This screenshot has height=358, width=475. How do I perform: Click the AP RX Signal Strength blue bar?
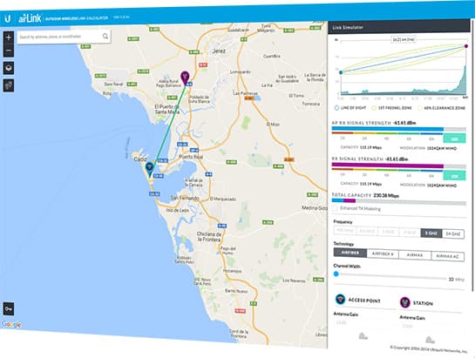pos(388,129)
